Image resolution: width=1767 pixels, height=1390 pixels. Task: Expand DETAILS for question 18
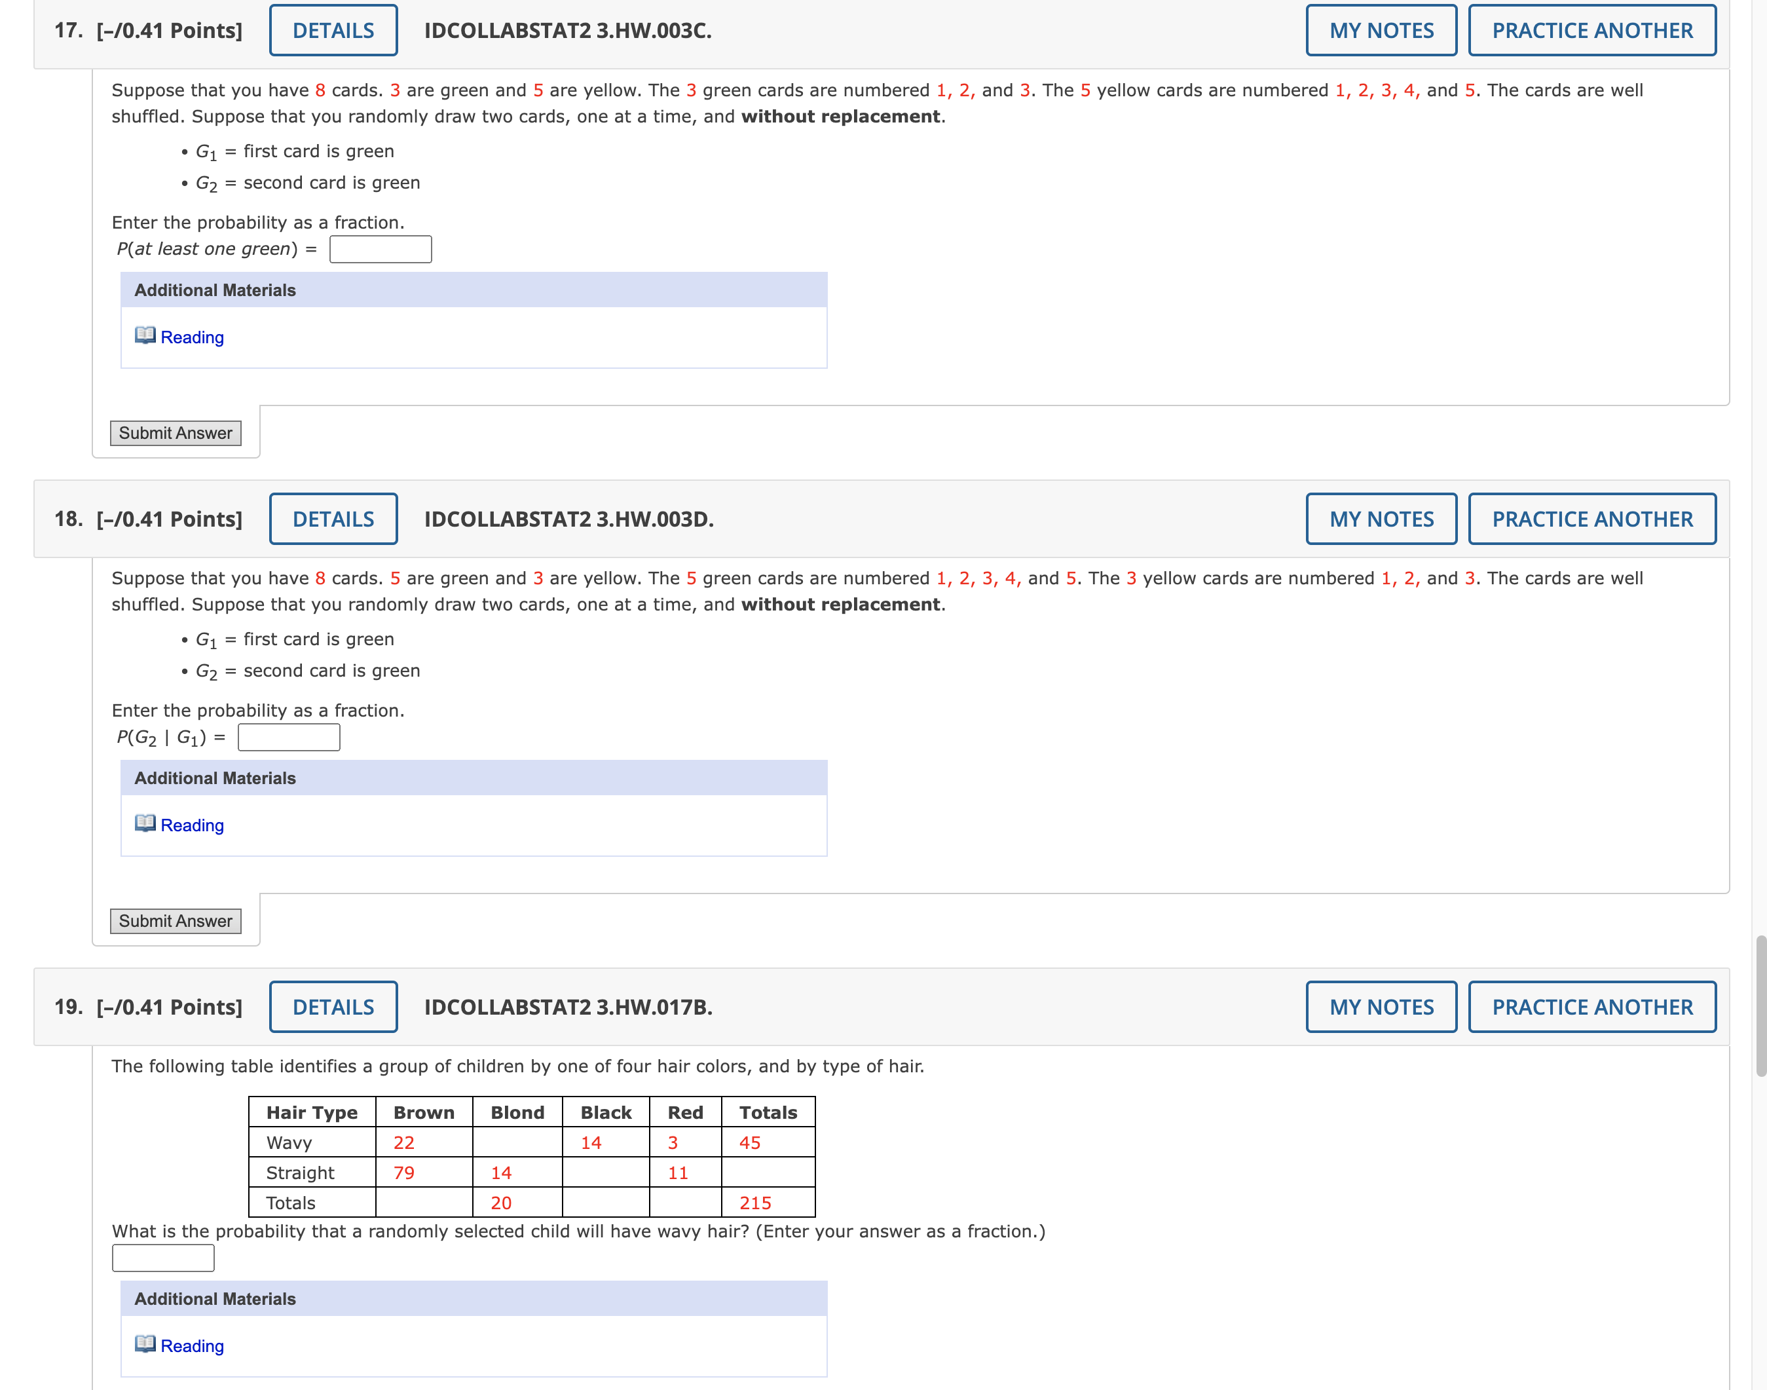[333, 518]
